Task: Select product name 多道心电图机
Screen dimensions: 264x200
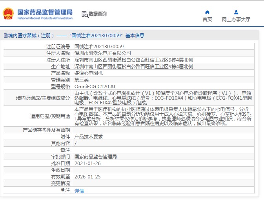Action: click(89, 73)
